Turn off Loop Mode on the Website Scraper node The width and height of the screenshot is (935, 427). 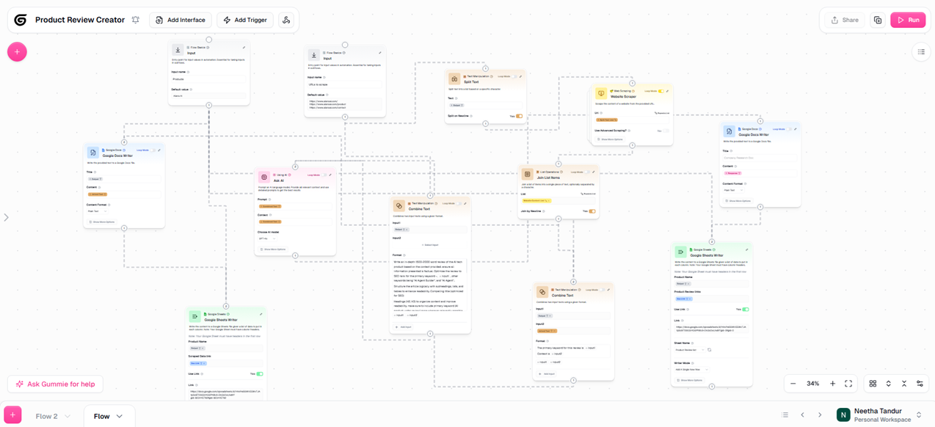click(x=661, y=91)
